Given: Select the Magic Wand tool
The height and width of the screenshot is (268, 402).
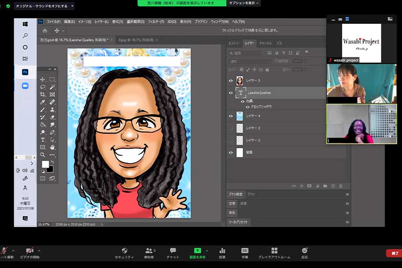Looking at the screenshot, I should coord(52,87).
